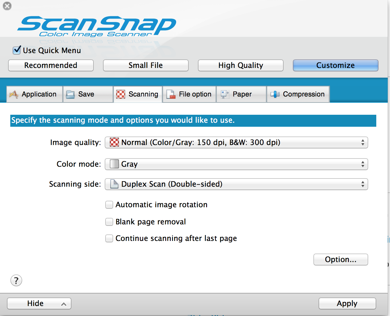The height and width of the screenshot is (316, 390).
Task: Open the Option... dialog
Action: (x=341, y=259)
